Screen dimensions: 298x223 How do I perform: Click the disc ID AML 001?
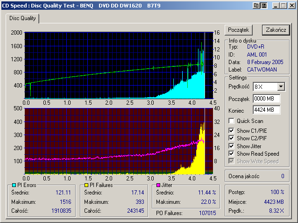point(257,55)
